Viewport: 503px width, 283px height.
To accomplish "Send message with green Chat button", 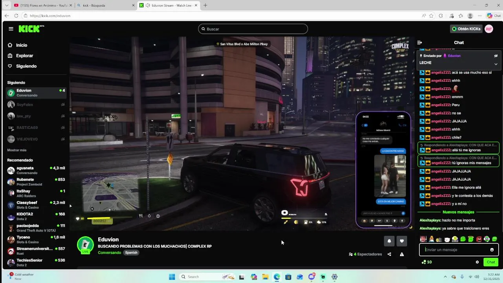I will coord(491,262).
